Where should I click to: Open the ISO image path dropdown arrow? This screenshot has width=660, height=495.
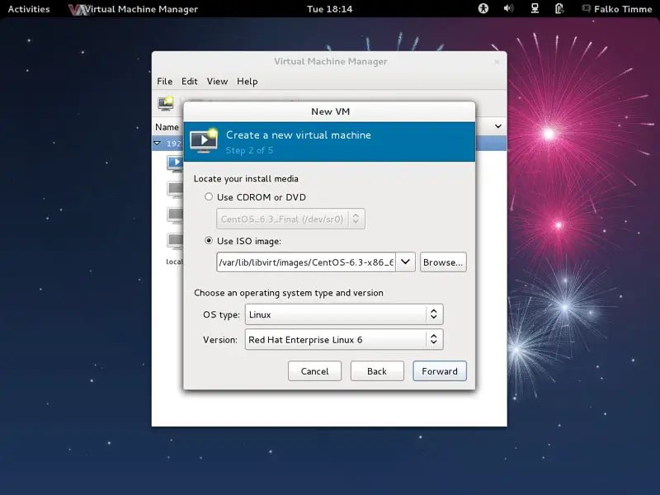(x=405, y=262)
